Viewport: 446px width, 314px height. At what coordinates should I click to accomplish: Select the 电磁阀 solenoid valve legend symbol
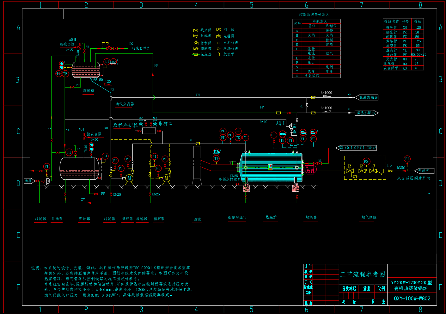point(218,36)
